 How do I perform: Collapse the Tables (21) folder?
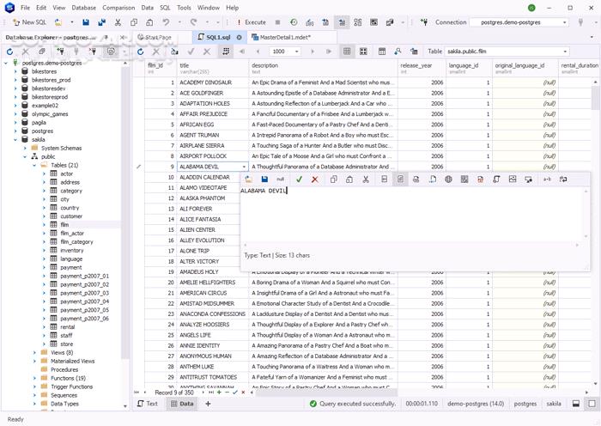point(34,165)
